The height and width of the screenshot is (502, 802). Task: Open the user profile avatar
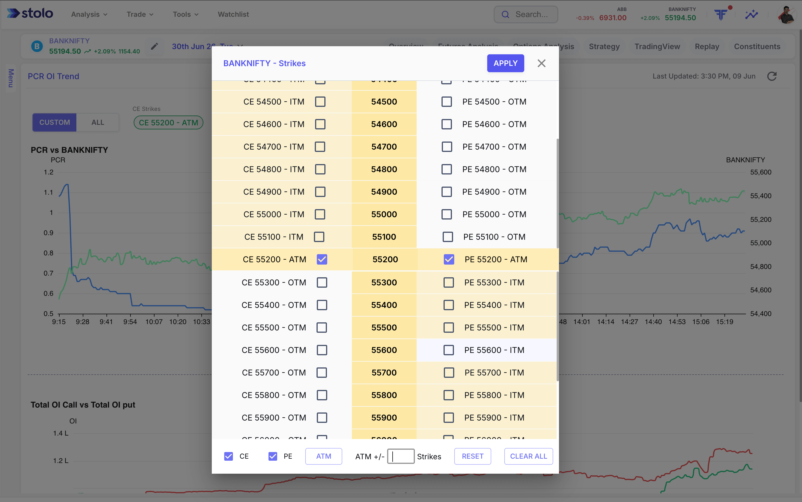[x=787, y=15]
